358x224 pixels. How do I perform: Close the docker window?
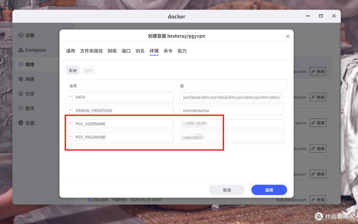click(x=334, y=16)
